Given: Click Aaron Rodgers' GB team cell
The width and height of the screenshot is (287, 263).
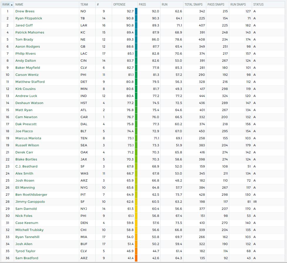Looking at the screenshot, I should tap(83, 46).
